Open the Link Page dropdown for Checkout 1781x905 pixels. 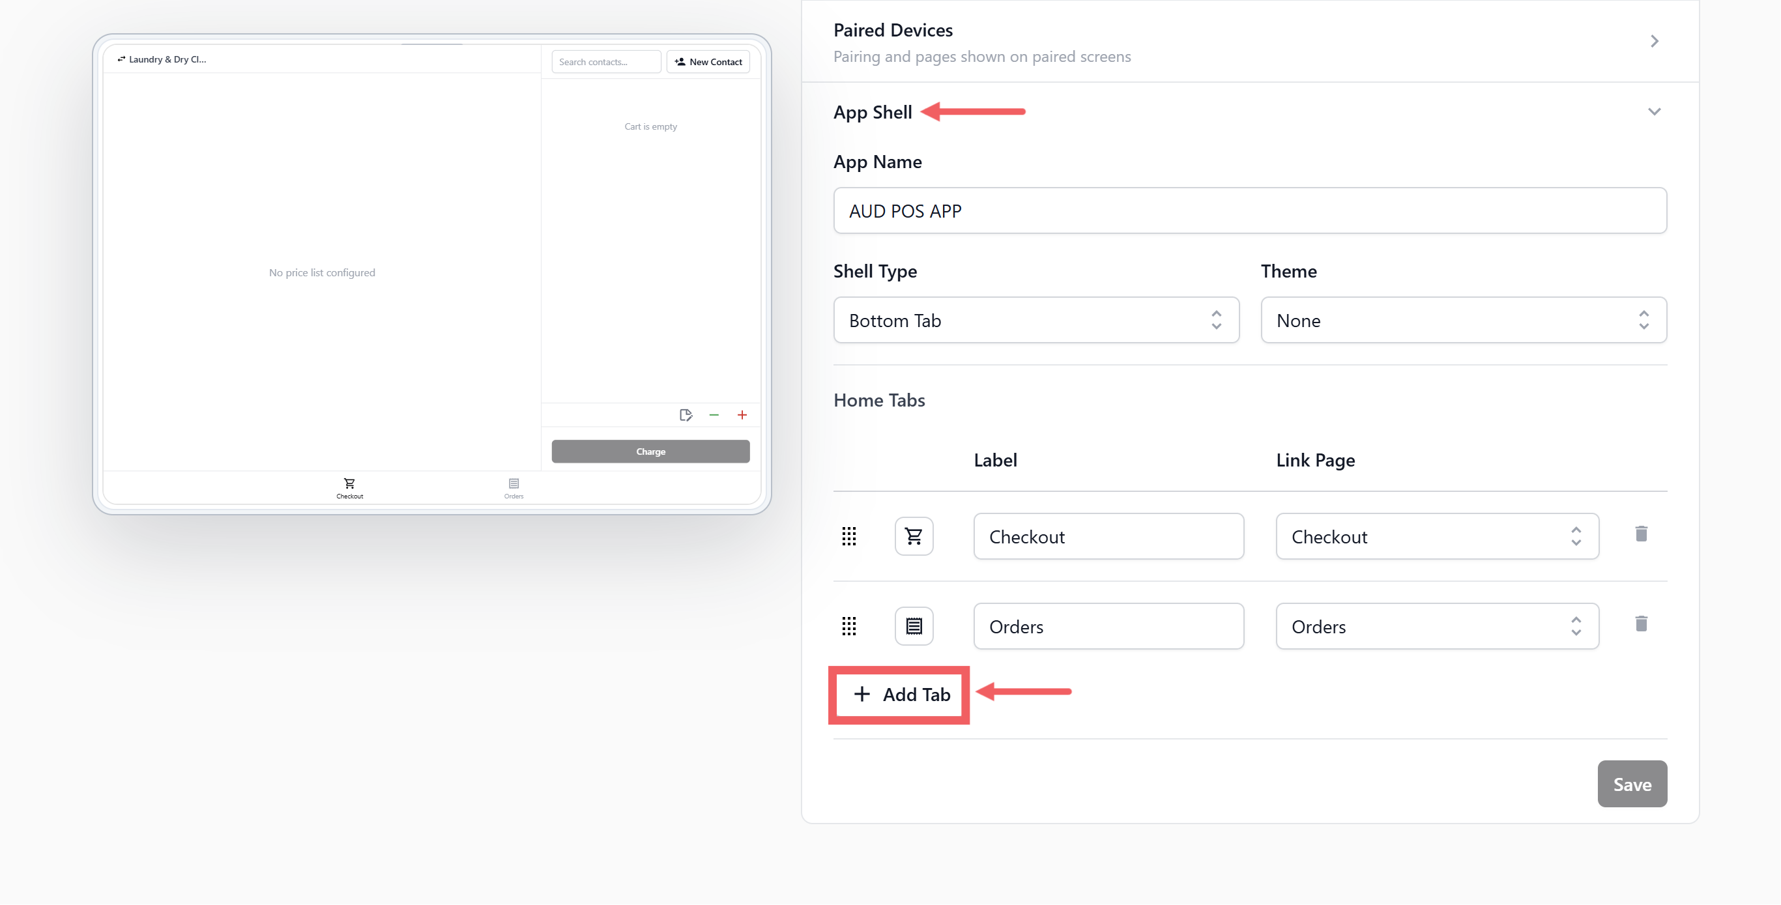click(1438, 536)
